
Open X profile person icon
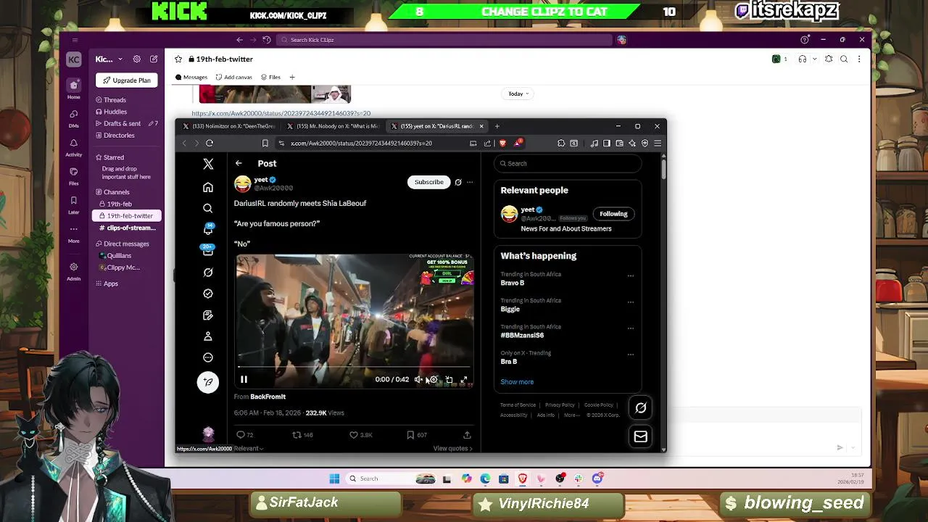point(208,336)
